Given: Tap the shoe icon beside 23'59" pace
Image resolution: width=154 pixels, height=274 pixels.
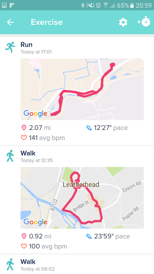Looking at the screenshot, I should click(x=89, y=236).
